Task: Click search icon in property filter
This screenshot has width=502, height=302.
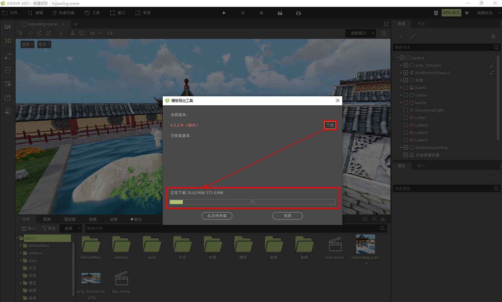Action: 496,188
